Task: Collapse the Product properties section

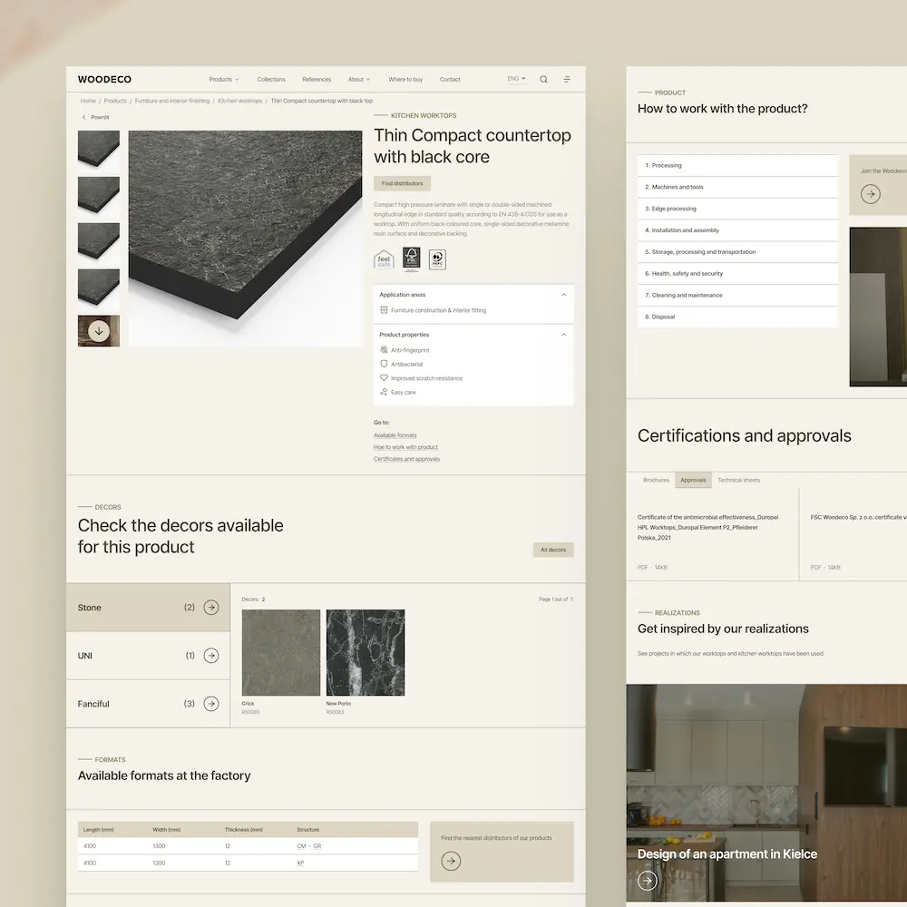Action: 563,335
